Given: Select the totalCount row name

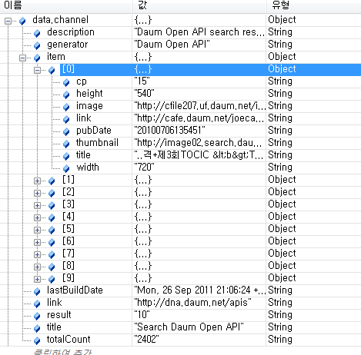Looking at the screenshot, I should (69, 340).
